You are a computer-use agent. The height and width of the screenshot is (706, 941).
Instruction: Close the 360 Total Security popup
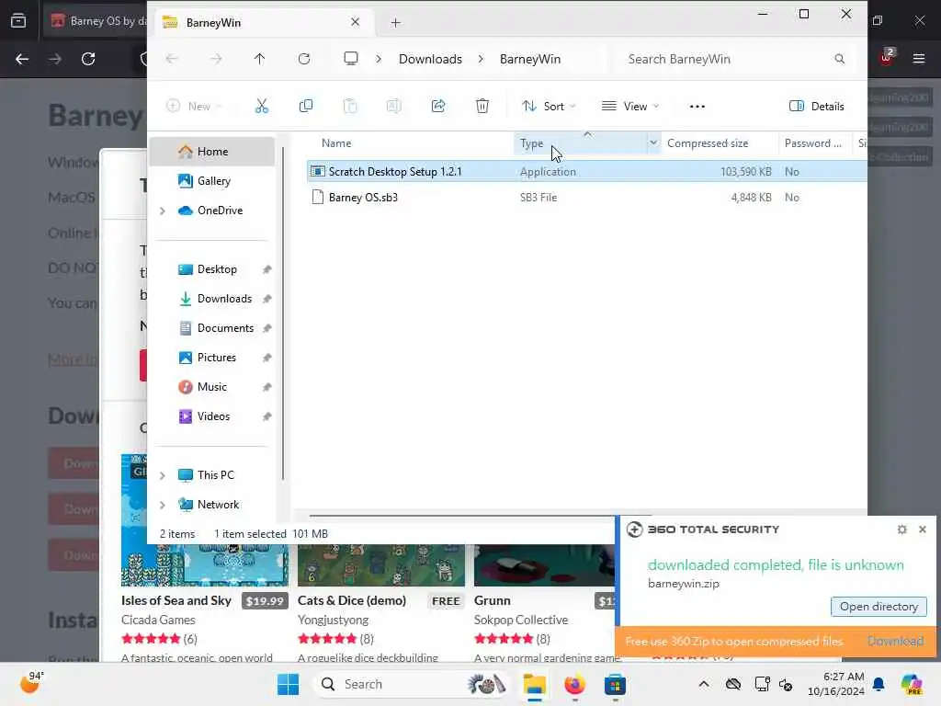[x=923, y=529]
